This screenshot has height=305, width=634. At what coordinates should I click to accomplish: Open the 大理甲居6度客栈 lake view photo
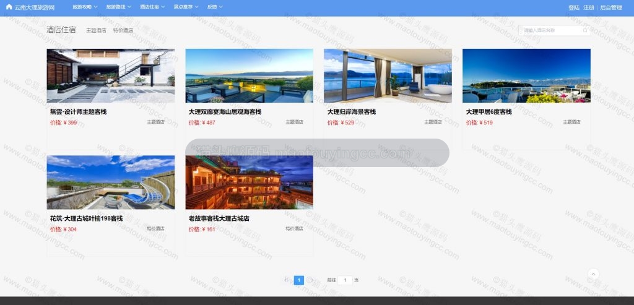tap(526, 75)
